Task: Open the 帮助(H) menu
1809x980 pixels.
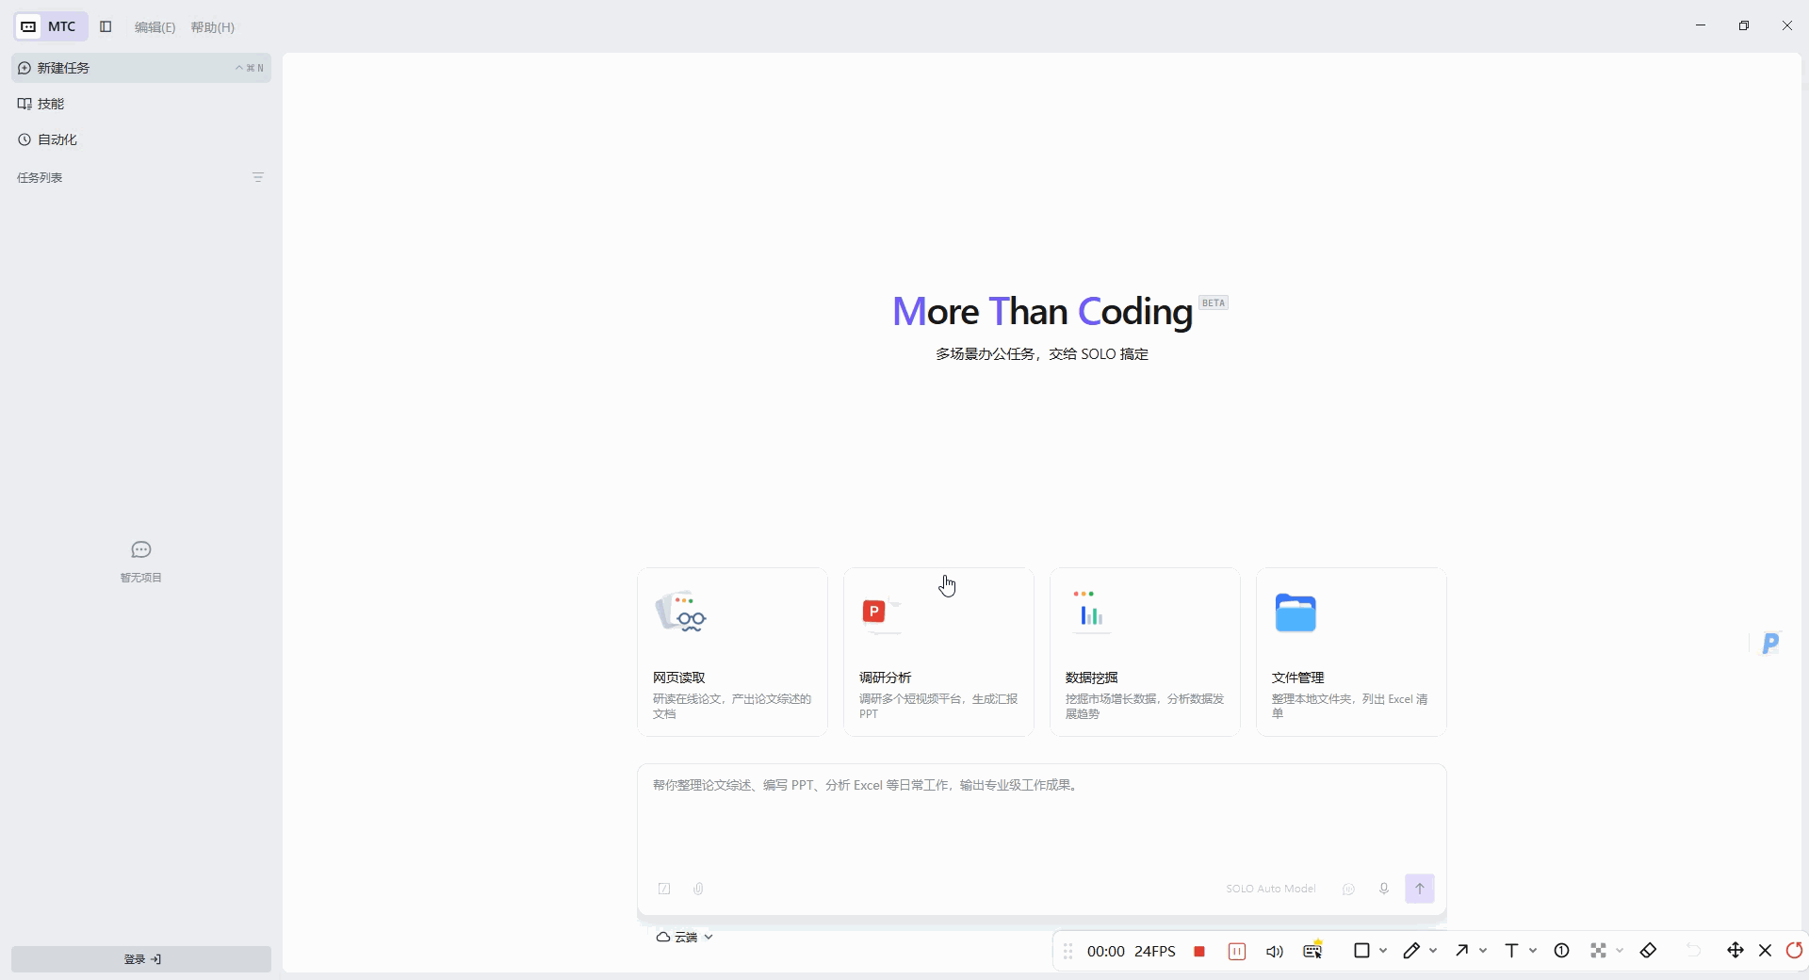Action: tap(212, 27)
